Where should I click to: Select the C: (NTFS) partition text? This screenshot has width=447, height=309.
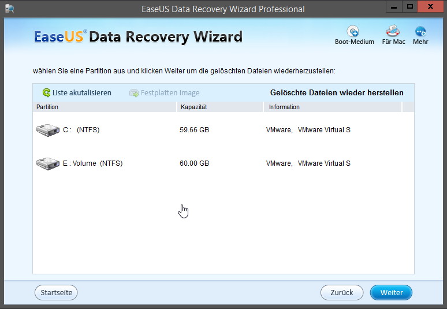coord(81,130)
